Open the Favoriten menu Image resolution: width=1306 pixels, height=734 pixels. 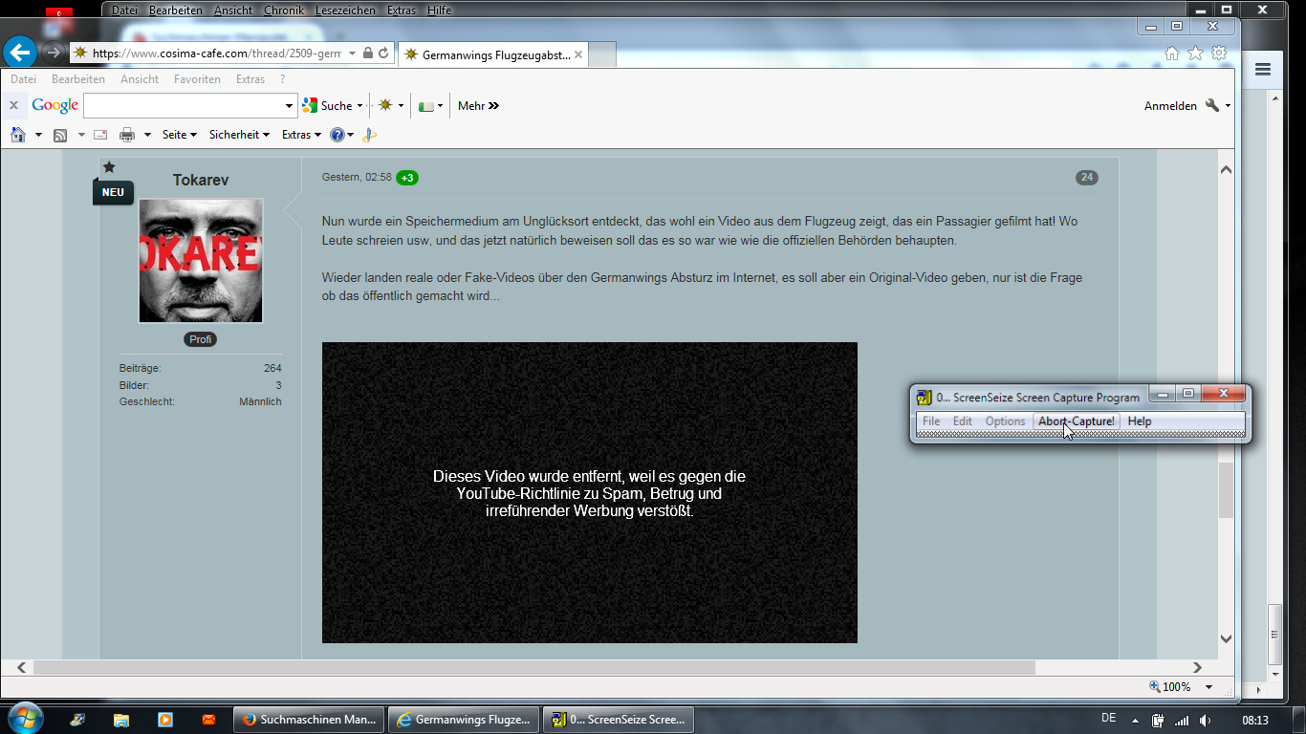tap(197, 79)
